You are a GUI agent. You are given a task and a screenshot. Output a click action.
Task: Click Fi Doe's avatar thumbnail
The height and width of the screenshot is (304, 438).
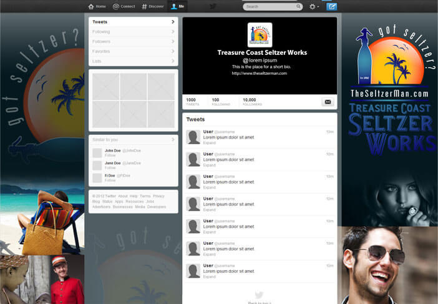pyautogui.click(x=97, y=178)
